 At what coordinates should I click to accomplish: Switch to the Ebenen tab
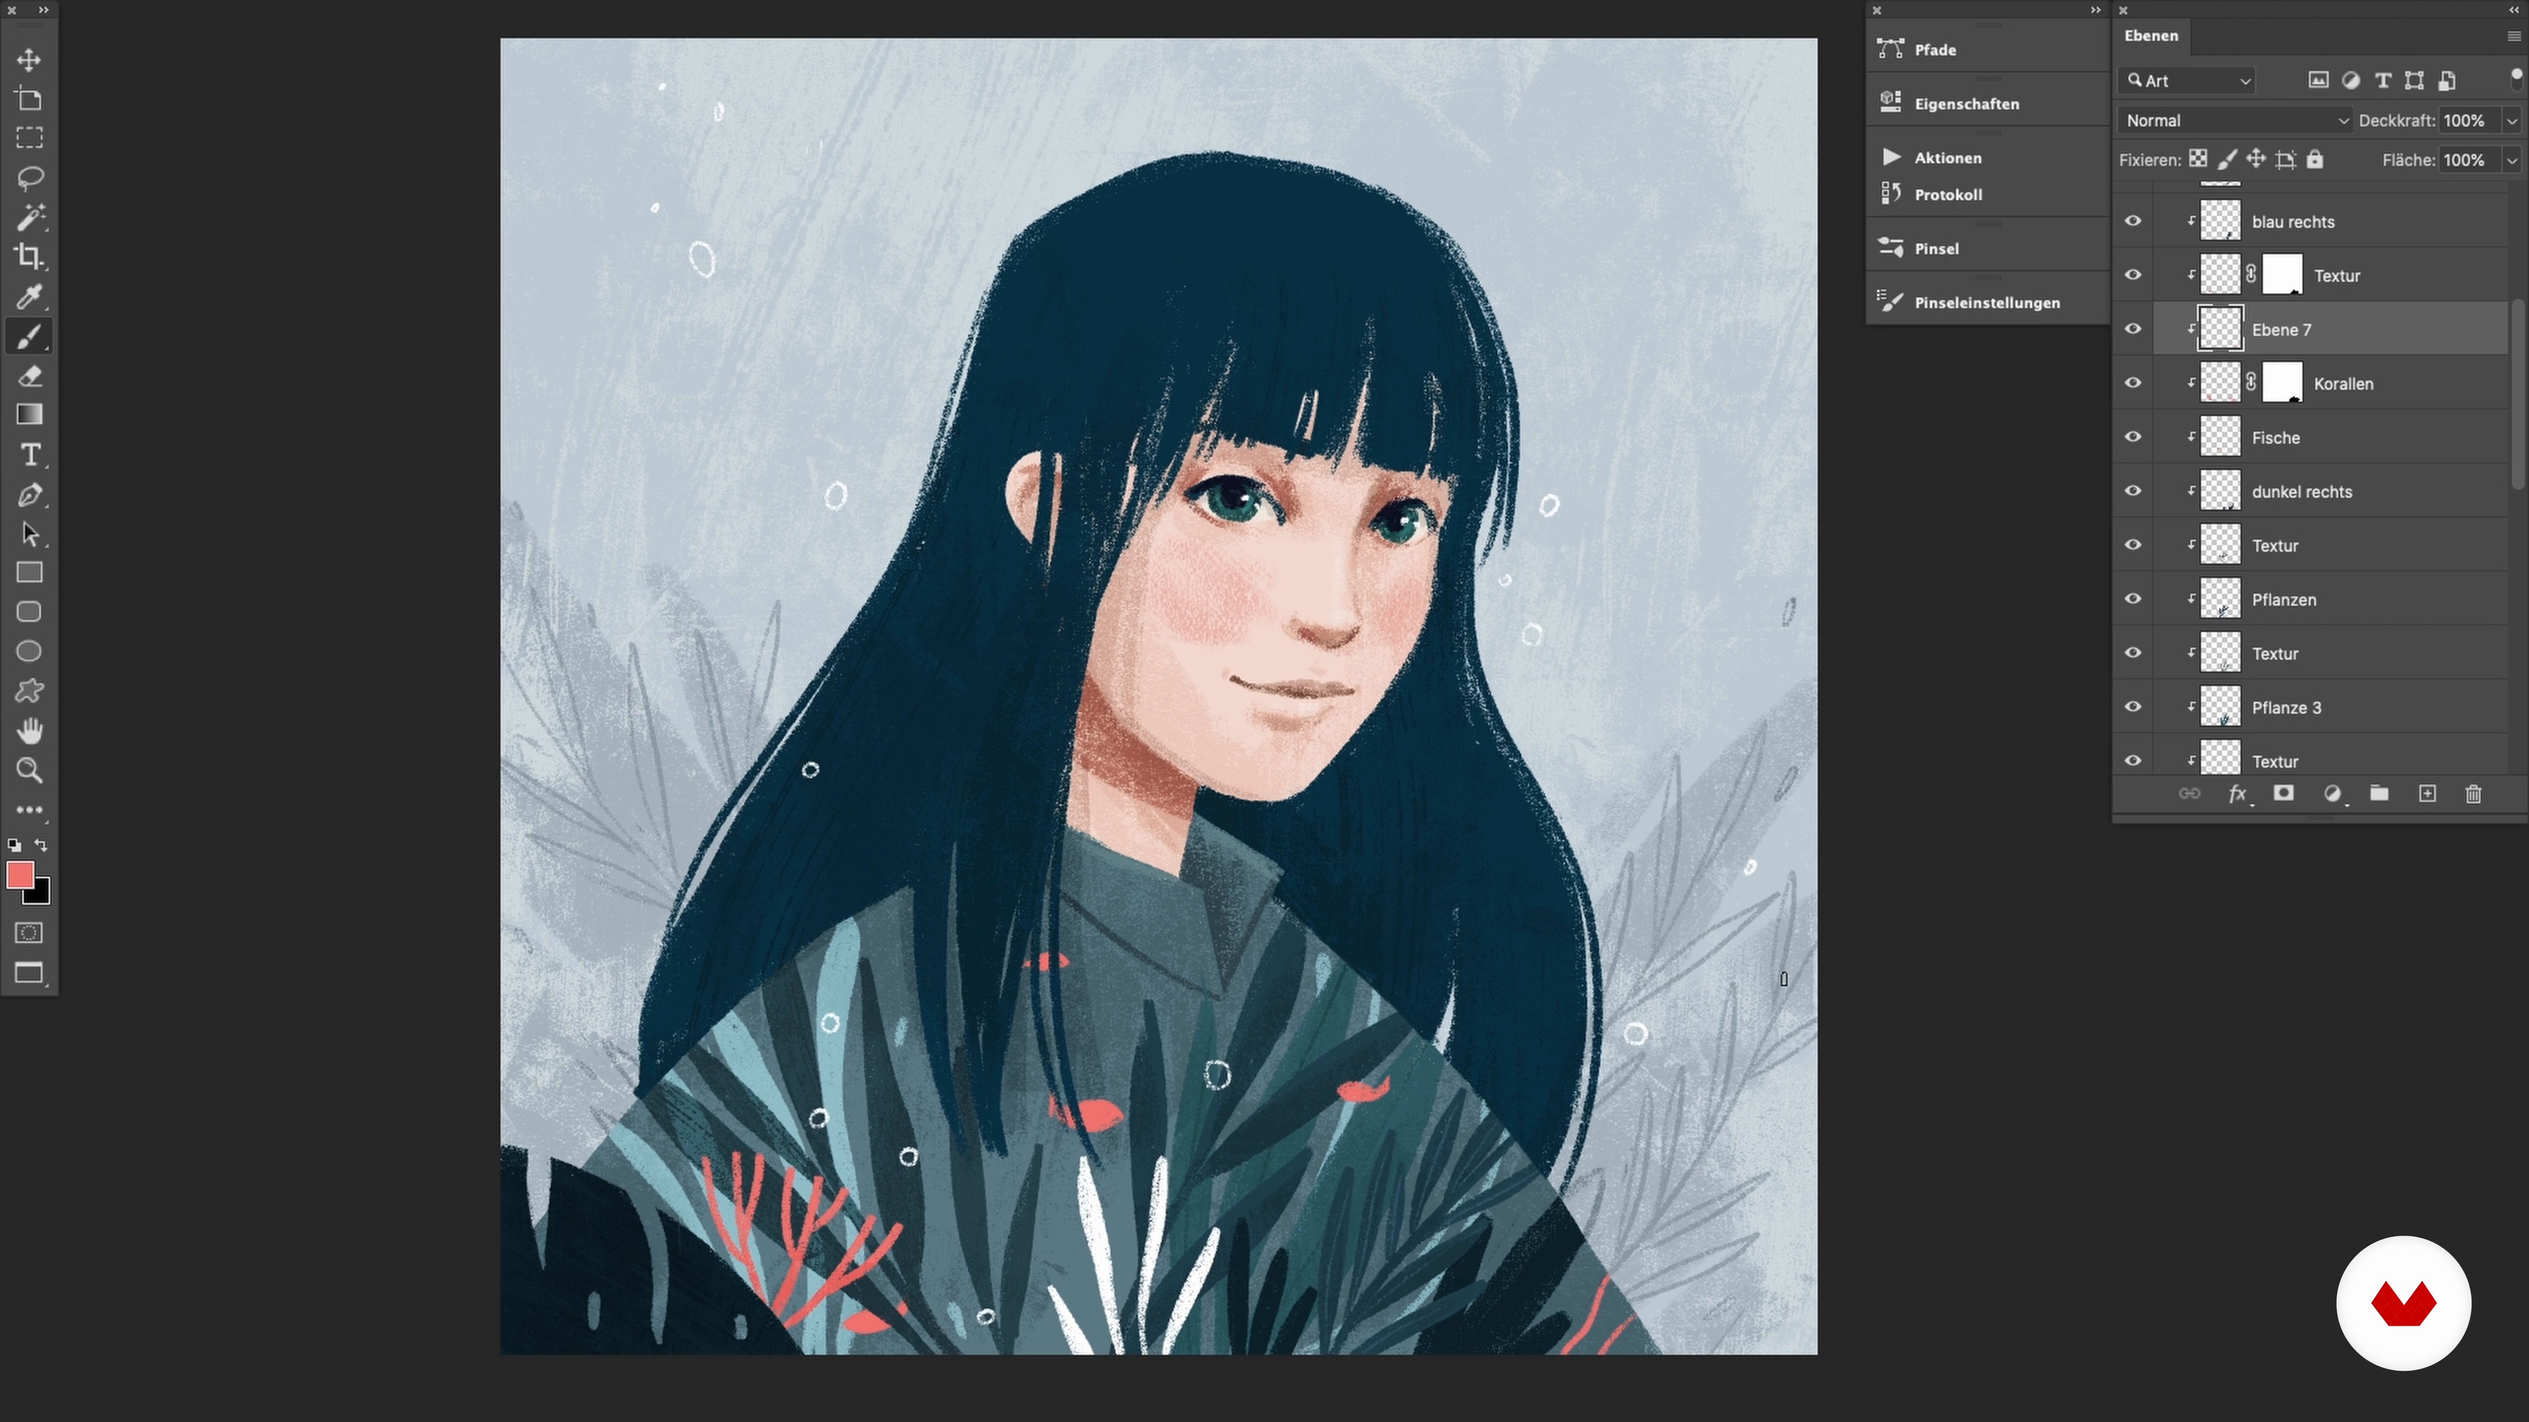tap(2151, 36)
